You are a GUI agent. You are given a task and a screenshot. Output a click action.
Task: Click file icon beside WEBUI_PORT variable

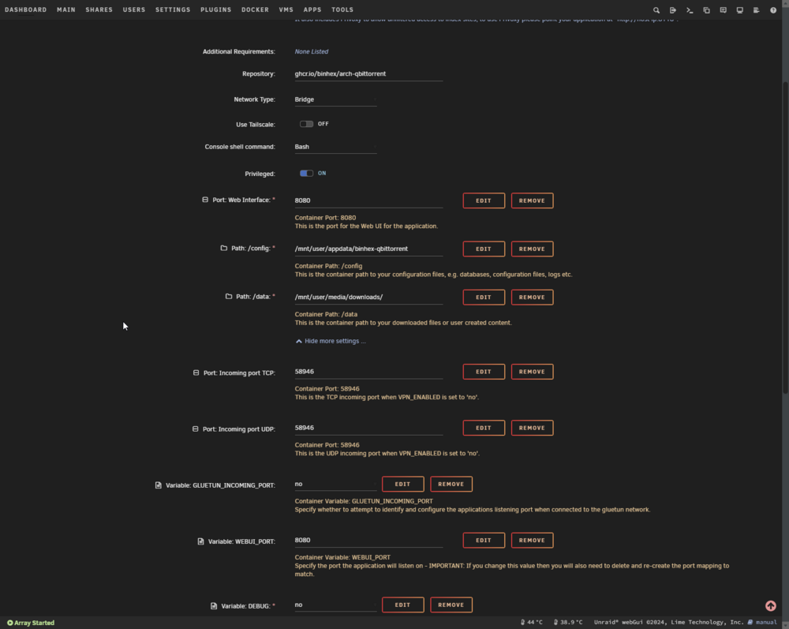[200, 541]
